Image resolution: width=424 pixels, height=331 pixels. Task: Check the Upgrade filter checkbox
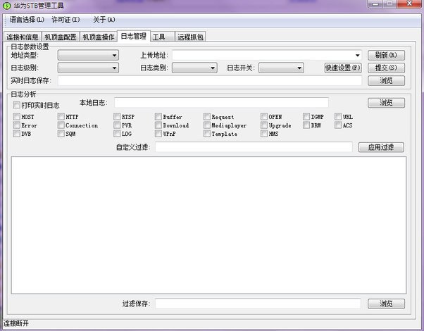(264, 125)
